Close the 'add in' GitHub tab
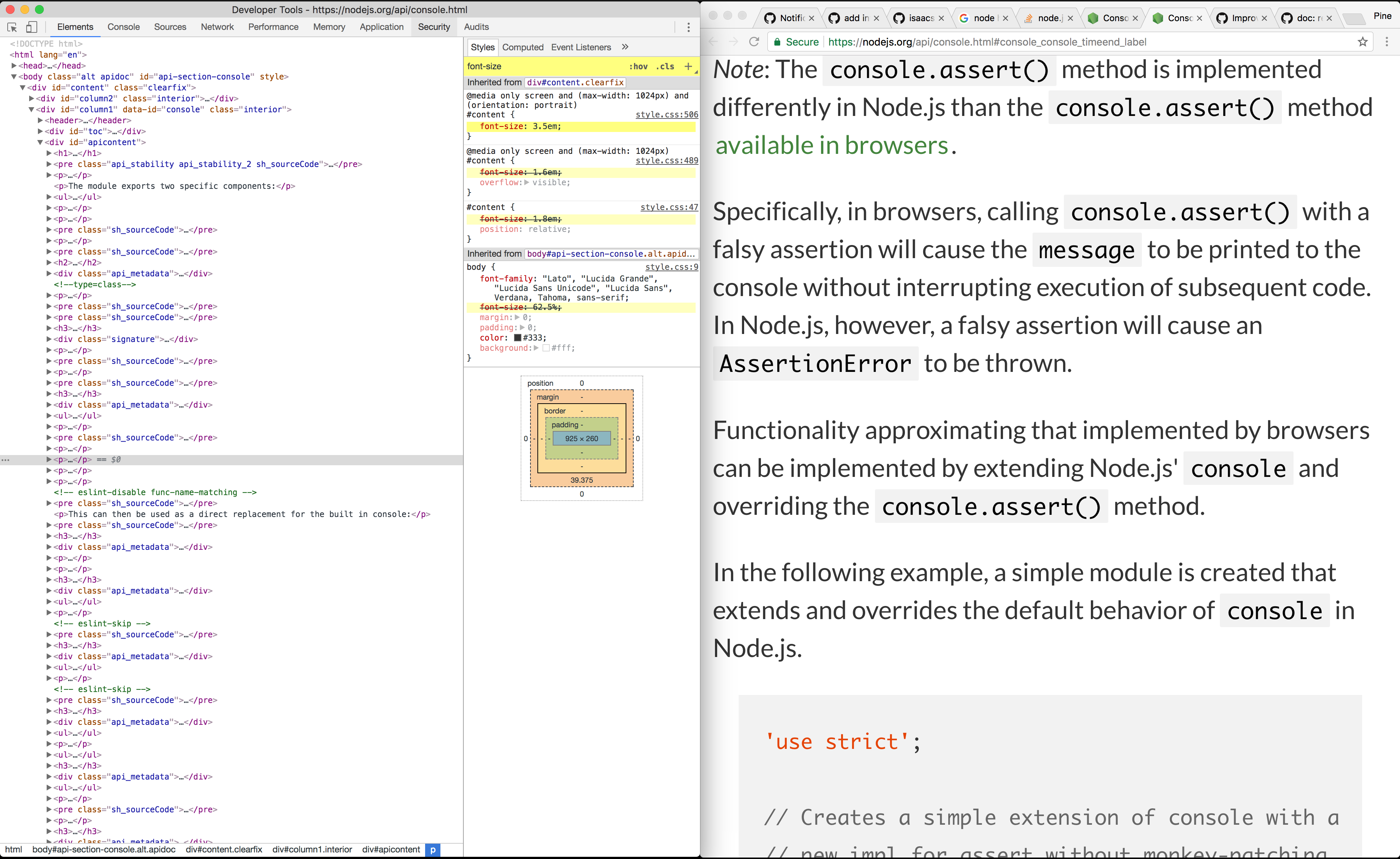This screenshot has height=859, width=1400. pyautogui.click(x=877, y=18)
